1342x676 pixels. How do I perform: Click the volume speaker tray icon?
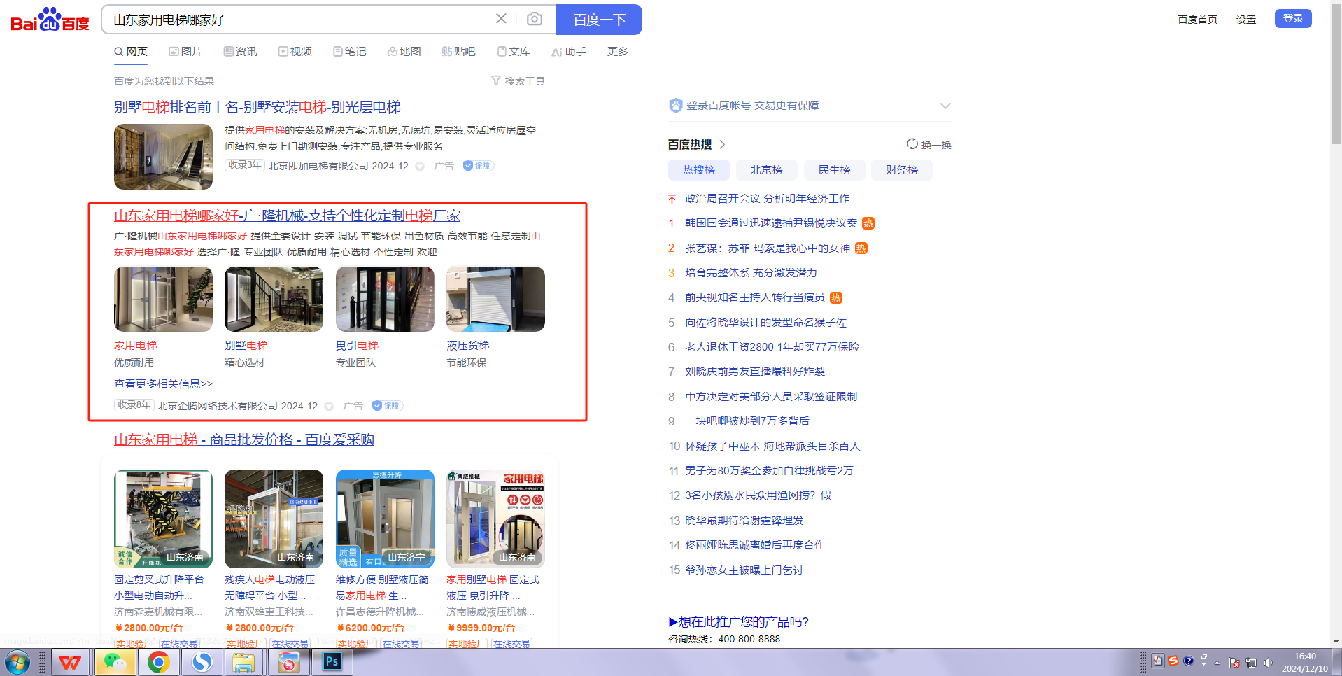tap(1268, 663)
